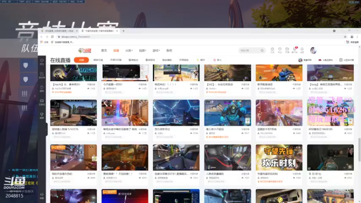The image size is (361, 203).
Task: Open the 首页 nav item
Action: tap(104, 51)
